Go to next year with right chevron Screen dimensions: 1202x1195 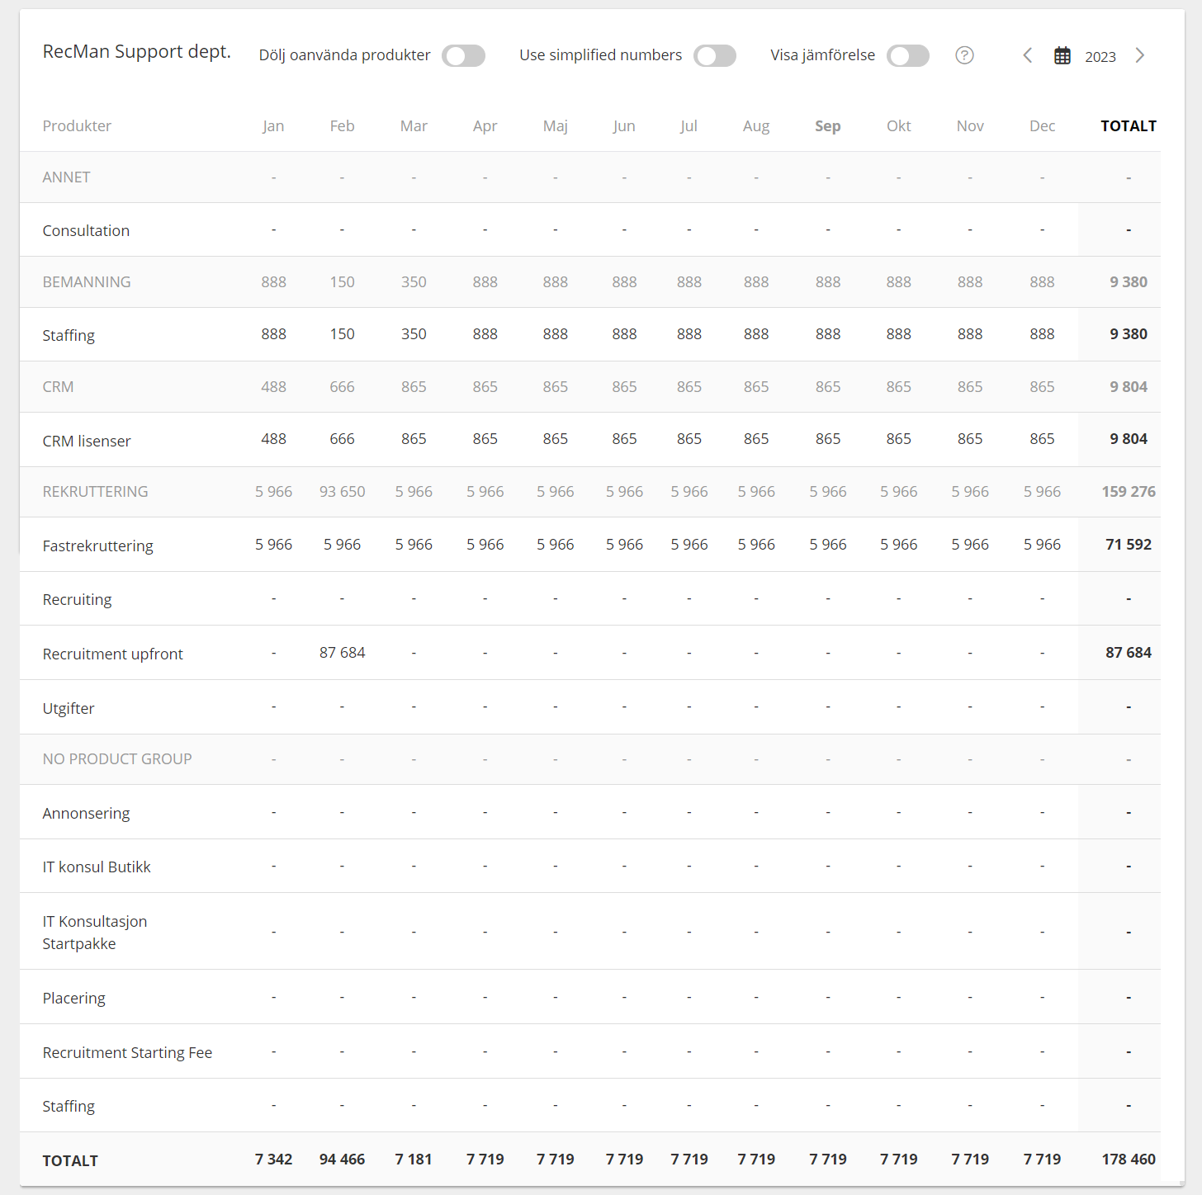click(1140, 55)
